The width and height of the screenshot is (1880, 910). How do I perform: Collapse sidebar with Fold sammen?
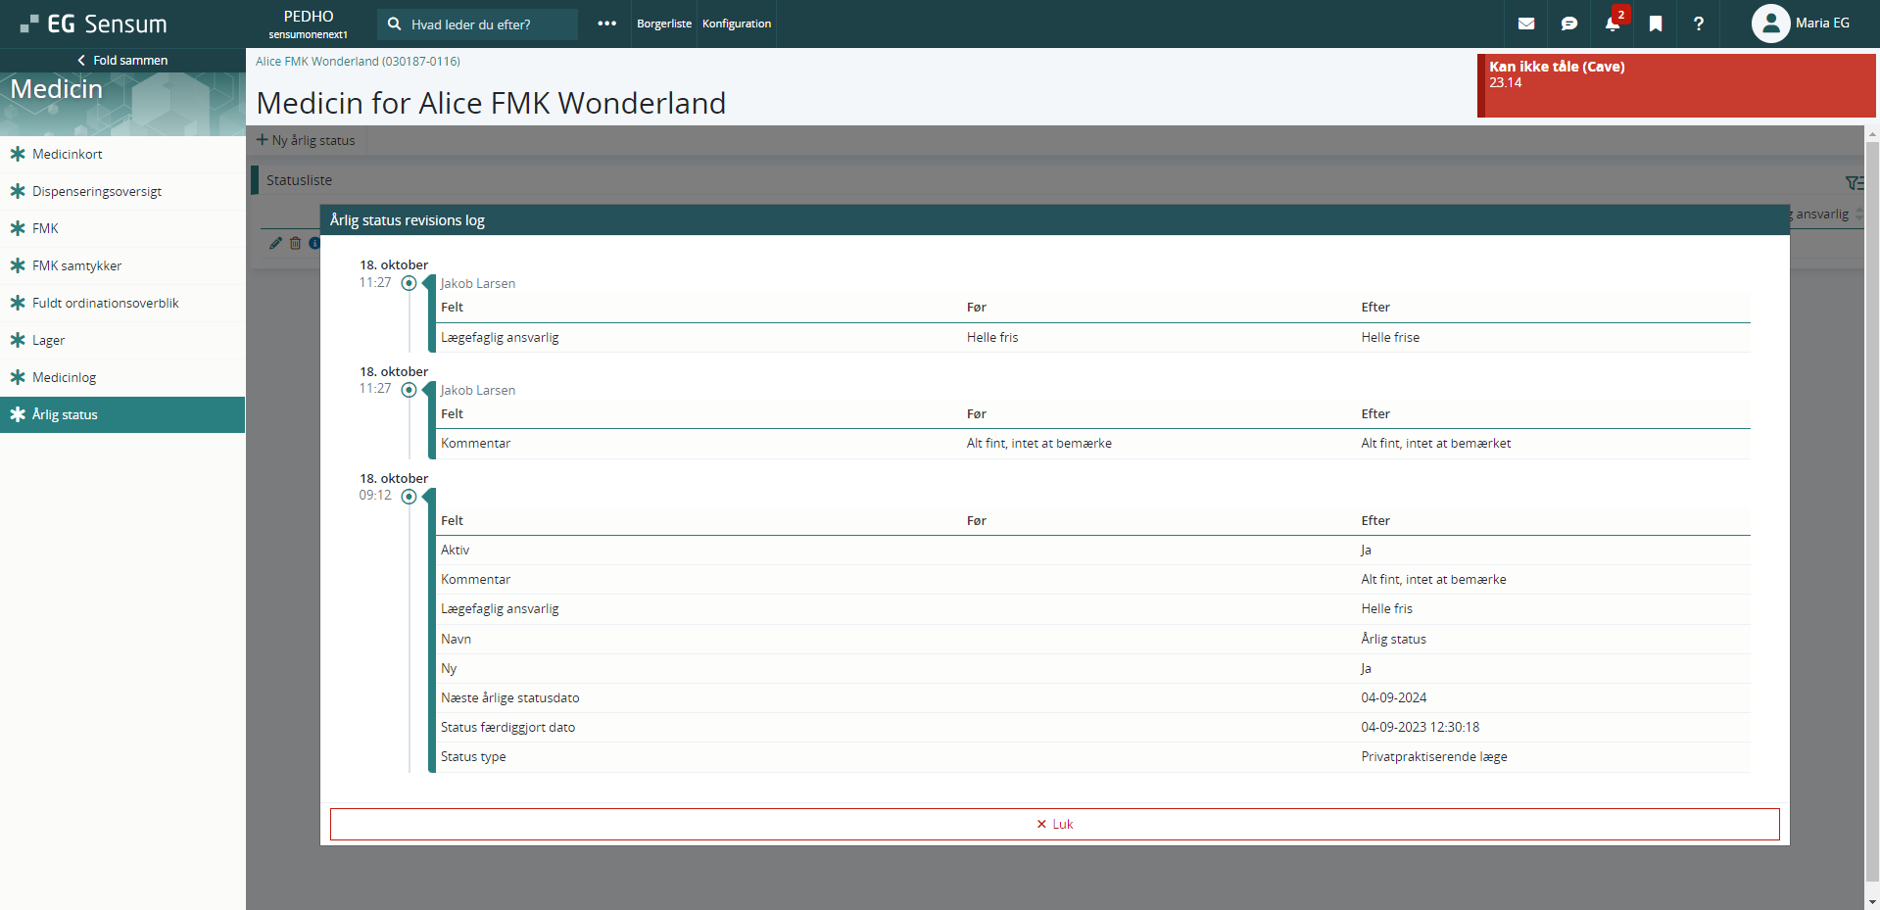point(122,60)
